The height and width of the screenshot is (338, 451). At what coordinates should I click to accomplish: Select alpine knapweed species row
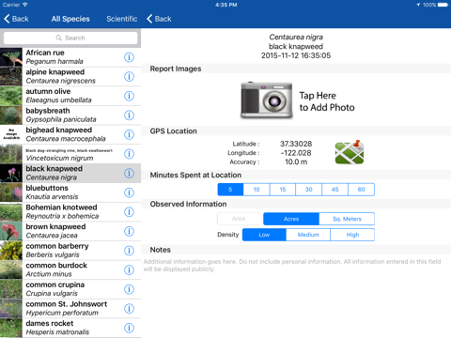coord(70,77)
